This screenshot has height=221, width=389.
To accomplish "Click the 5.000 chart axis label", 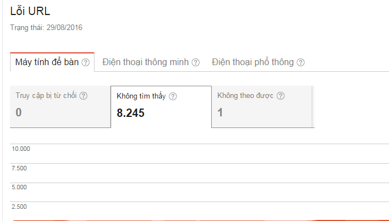I will [x=19, y=187].
